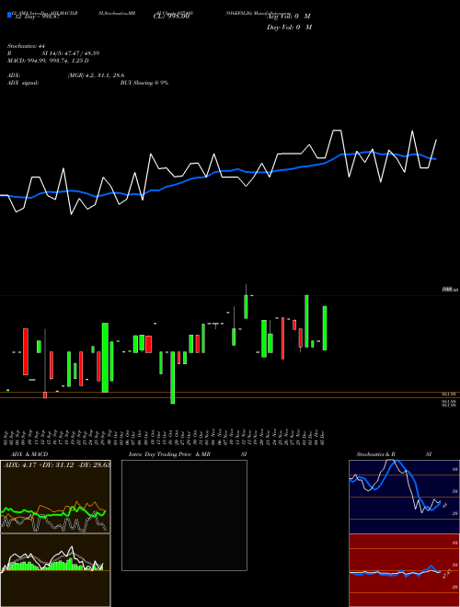Click the blue 12 Day SMA legend square
This screenshot has width=460, height=607.
[9, 16]
